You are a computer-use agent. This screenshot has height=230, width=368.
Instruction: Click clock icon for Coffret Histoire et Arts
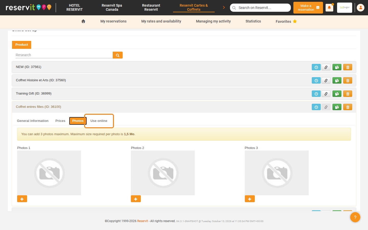tap(316, 80)
